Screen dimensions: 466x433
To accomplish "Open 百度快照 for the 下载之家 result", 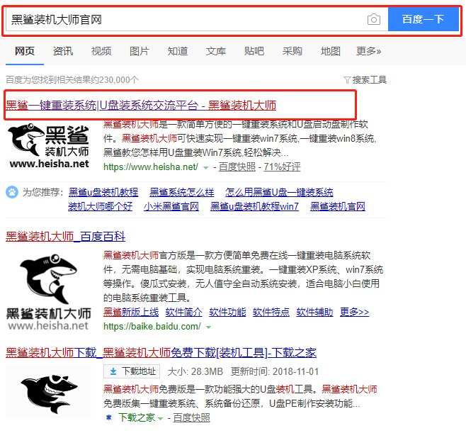I will [x=192, y=417].
